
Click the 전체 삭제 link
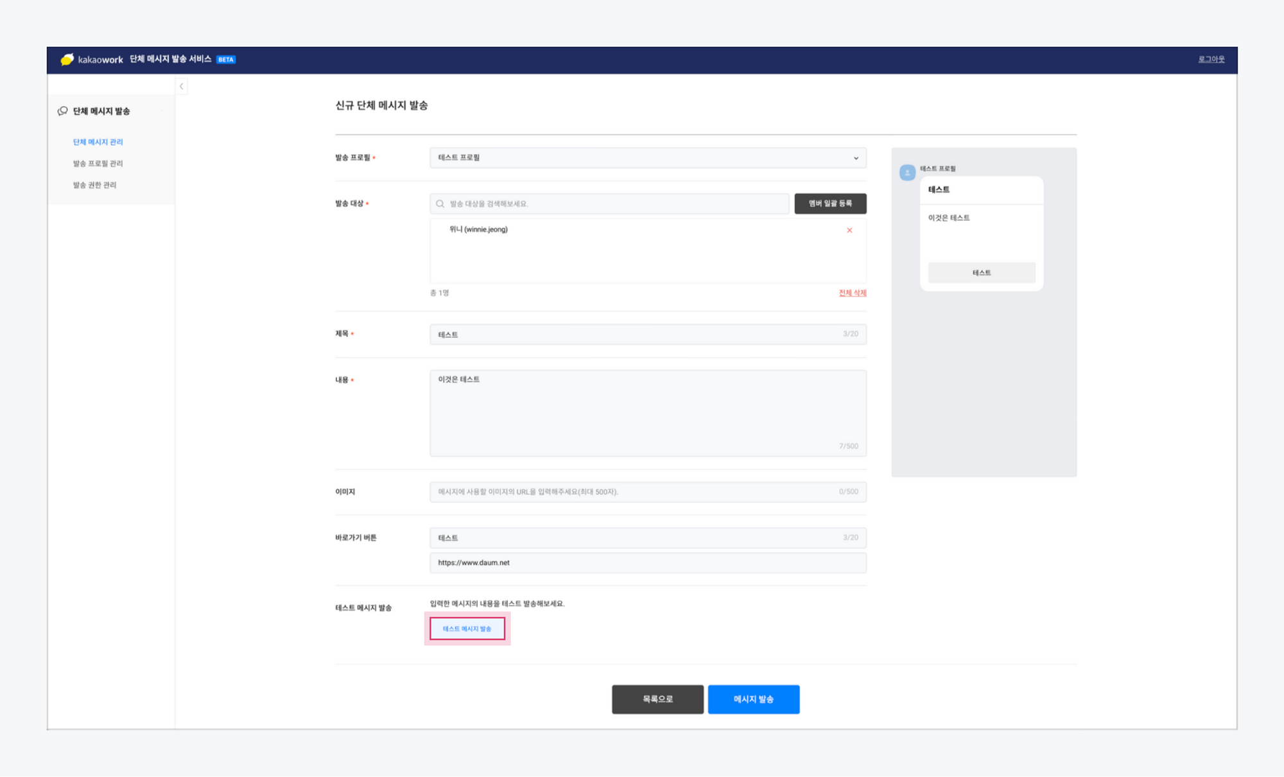852,293
